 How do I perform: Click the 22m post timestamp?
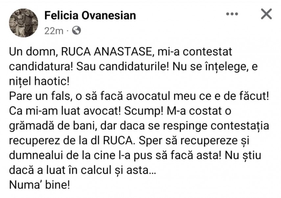pyautogui.click(x=54, y=31)
